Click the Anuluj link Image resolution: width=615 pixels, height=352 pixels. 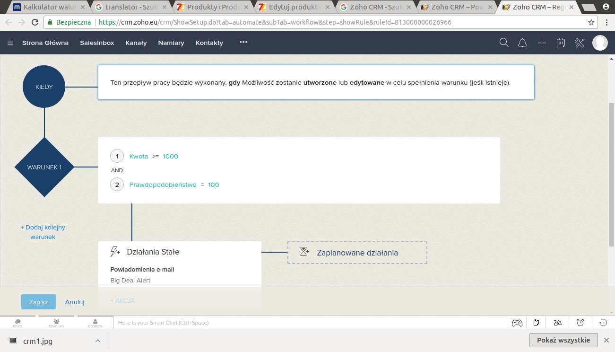pos(75,302)
